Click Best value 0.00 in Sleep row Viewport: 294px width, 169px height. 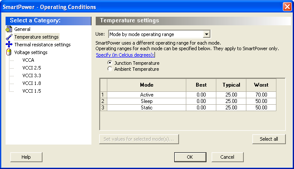[x=201, y=101]
